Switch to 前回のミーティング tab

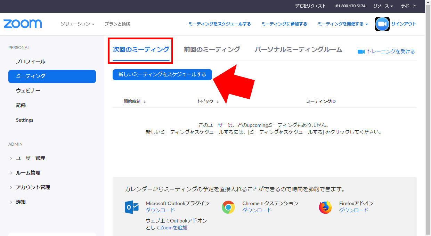[x=212, y=50]
